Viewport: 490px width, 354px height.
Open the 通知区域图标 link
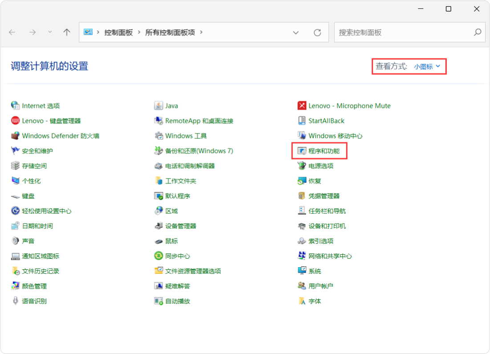pyautogui.click(x=40, y=256)
